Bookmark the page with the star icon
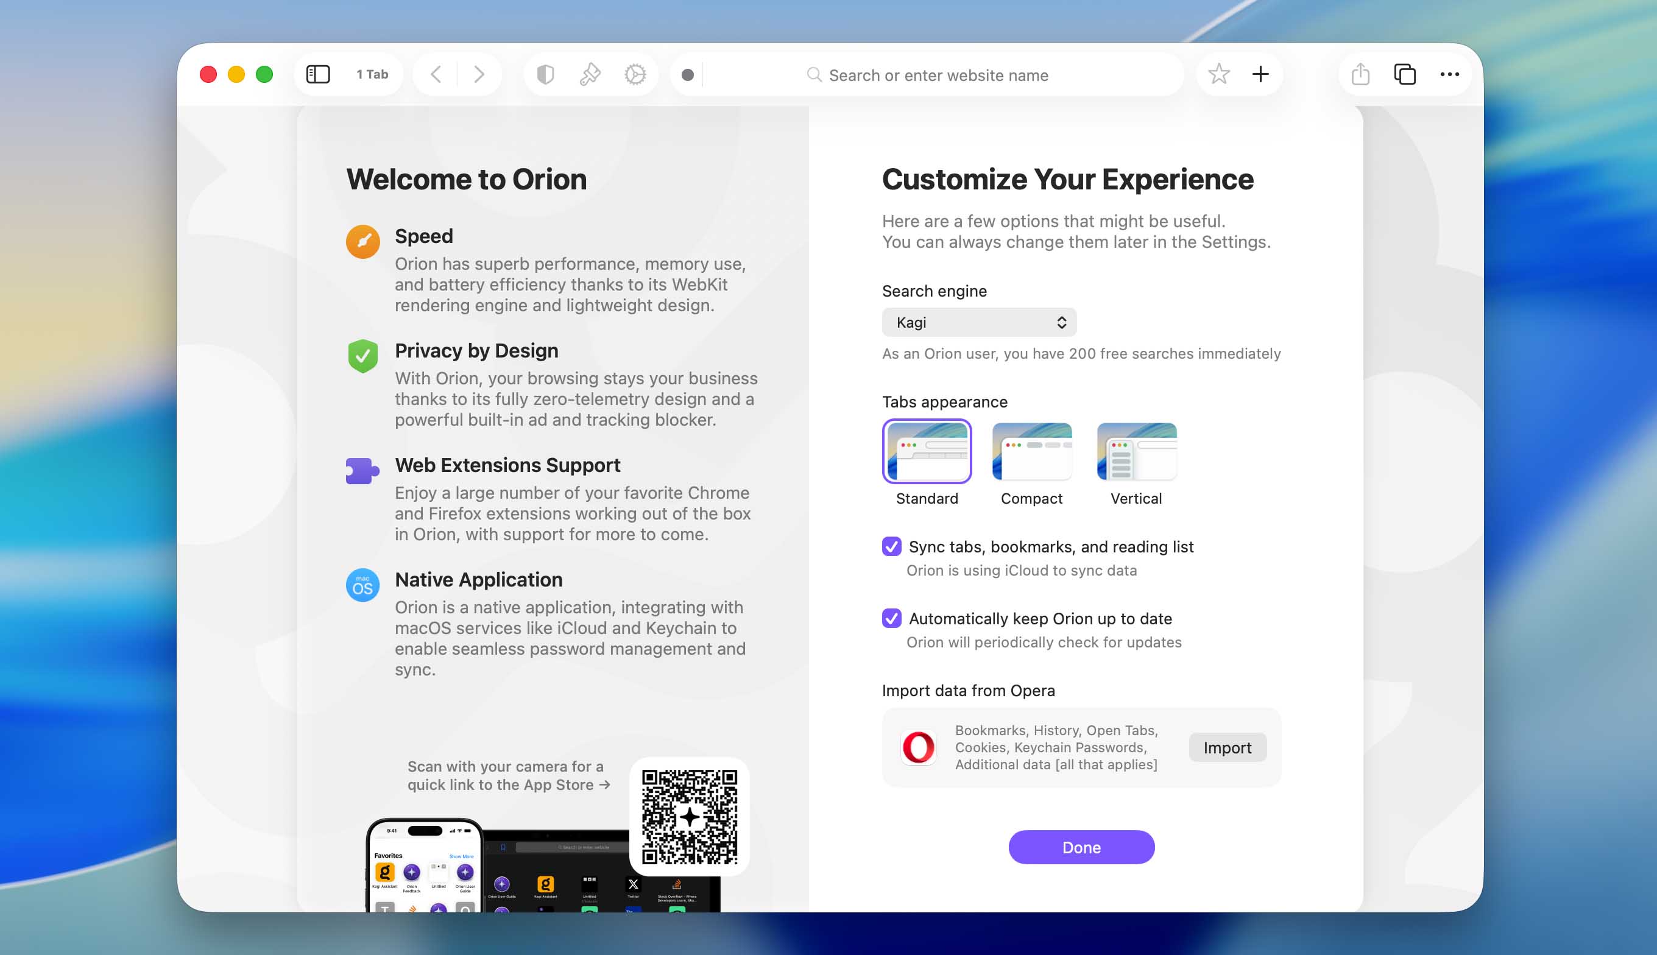The width and height of the screenshot is (1657, 955). [1219, 74]
